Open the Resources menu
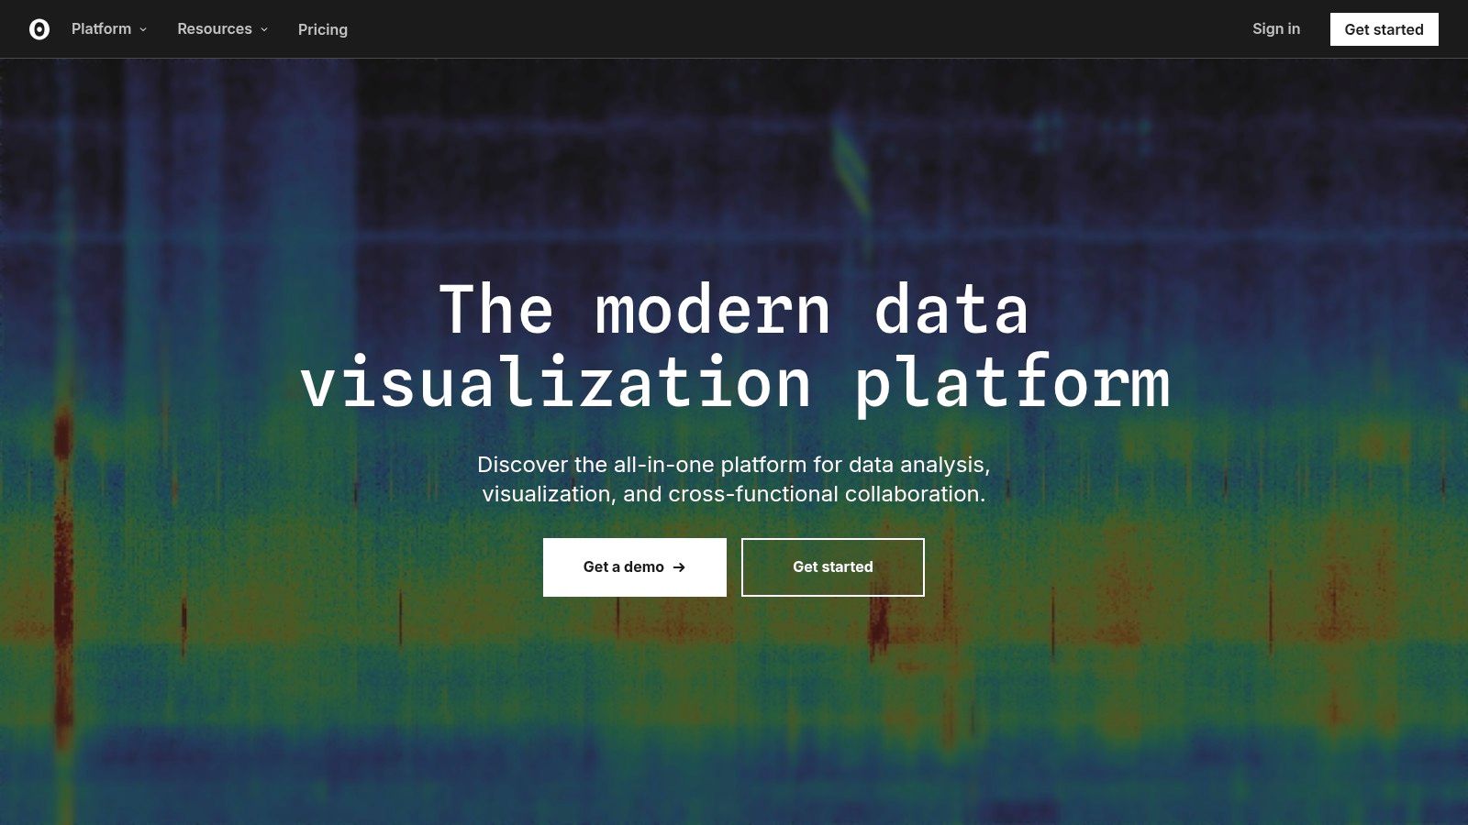This screenshot has width=1468, height=825. [x=214, y=29]
